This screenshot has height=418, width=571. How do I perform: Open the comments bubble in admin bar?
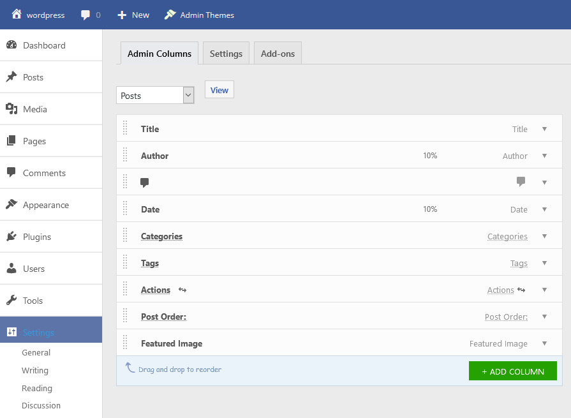point(85,15)
